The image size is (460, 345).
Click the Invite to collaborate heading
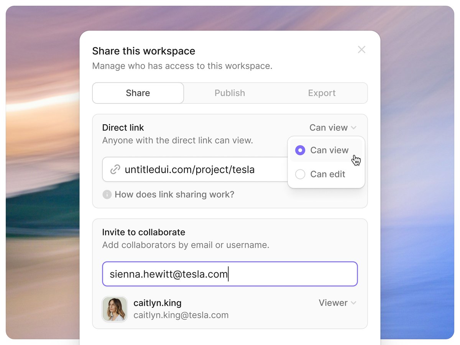(144, 232)
